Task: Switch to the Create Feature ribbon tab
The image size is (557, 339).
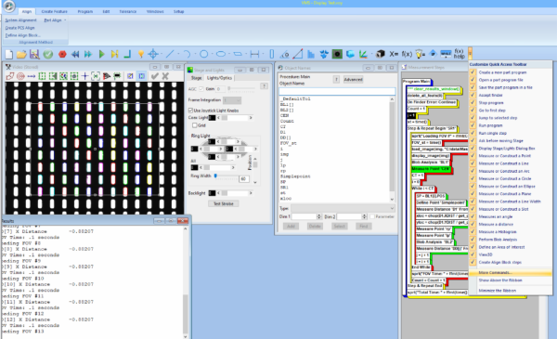Action: (54, 11)
